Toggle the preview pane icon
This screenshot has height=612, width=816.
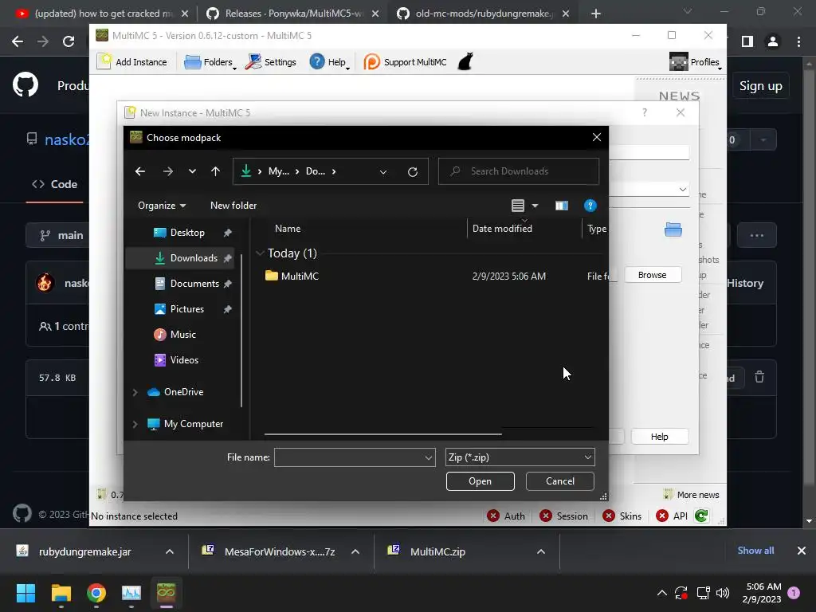click(562, 206)
